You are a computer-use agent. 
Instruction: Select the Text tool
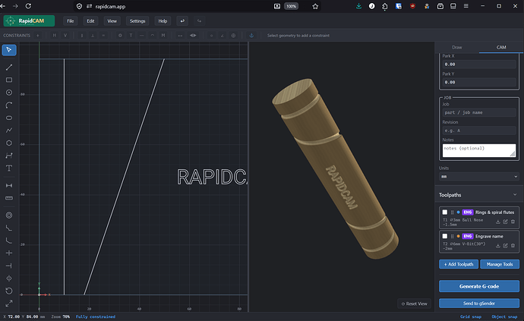click(x=9, y=168)
